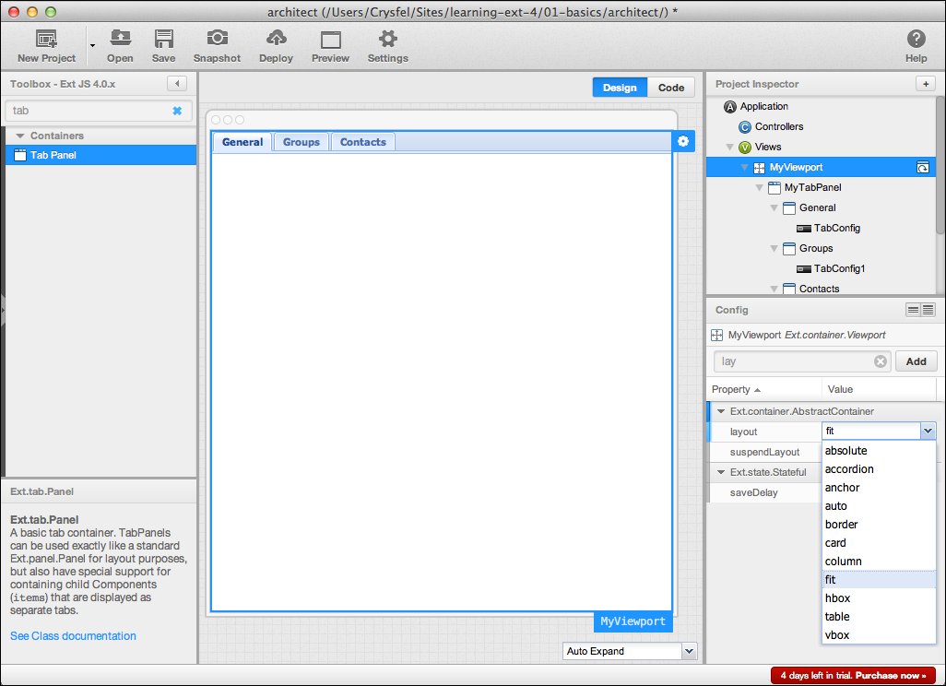Viewport: 946px width, 686px height.
Task: Click the Help question-mark icon
Action: pos(916,39)
